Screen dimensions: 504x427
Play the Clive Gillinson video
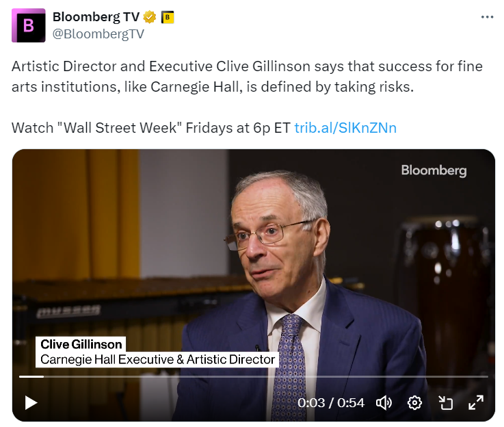tap(31, 402)
